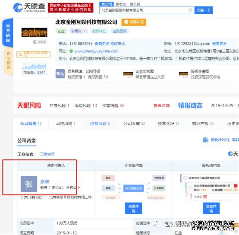
Task: Click 自身风险 1 in the risk bar
Action: (60, 105)
